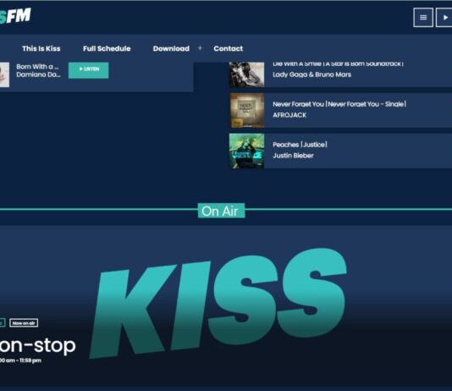Click AFROJACK artist name
This screenshot has height=391, width=452.
pyautogui.click(x=289, y=115)
